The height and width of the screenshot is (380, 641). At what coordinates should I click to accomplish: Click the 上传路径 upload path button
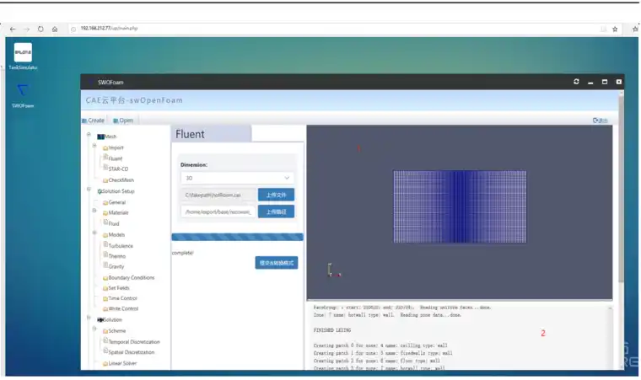pyautogui.click(x=276, y=211)
